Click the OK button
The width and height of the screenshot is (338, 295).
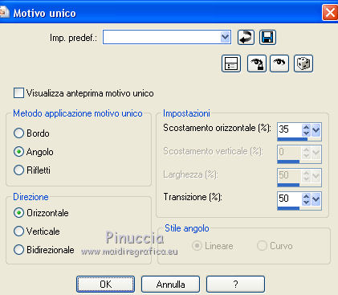click(105, 284)
